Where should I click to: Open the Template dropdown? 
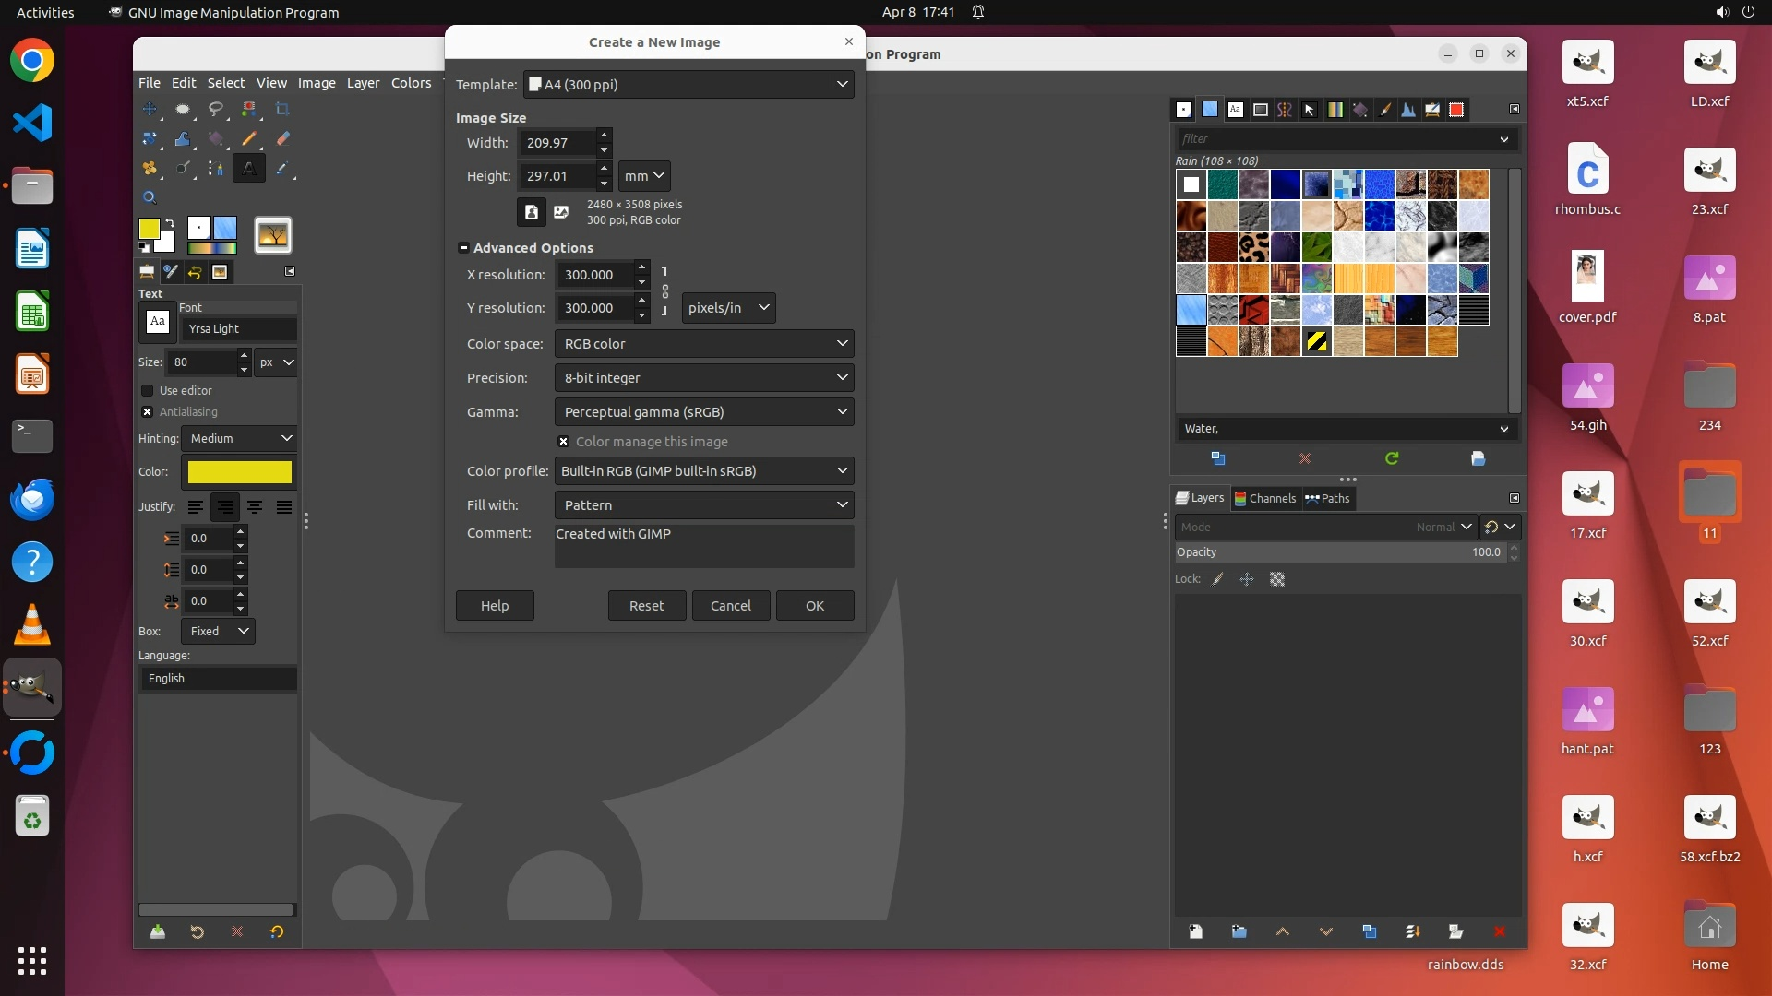coord(688,85)
